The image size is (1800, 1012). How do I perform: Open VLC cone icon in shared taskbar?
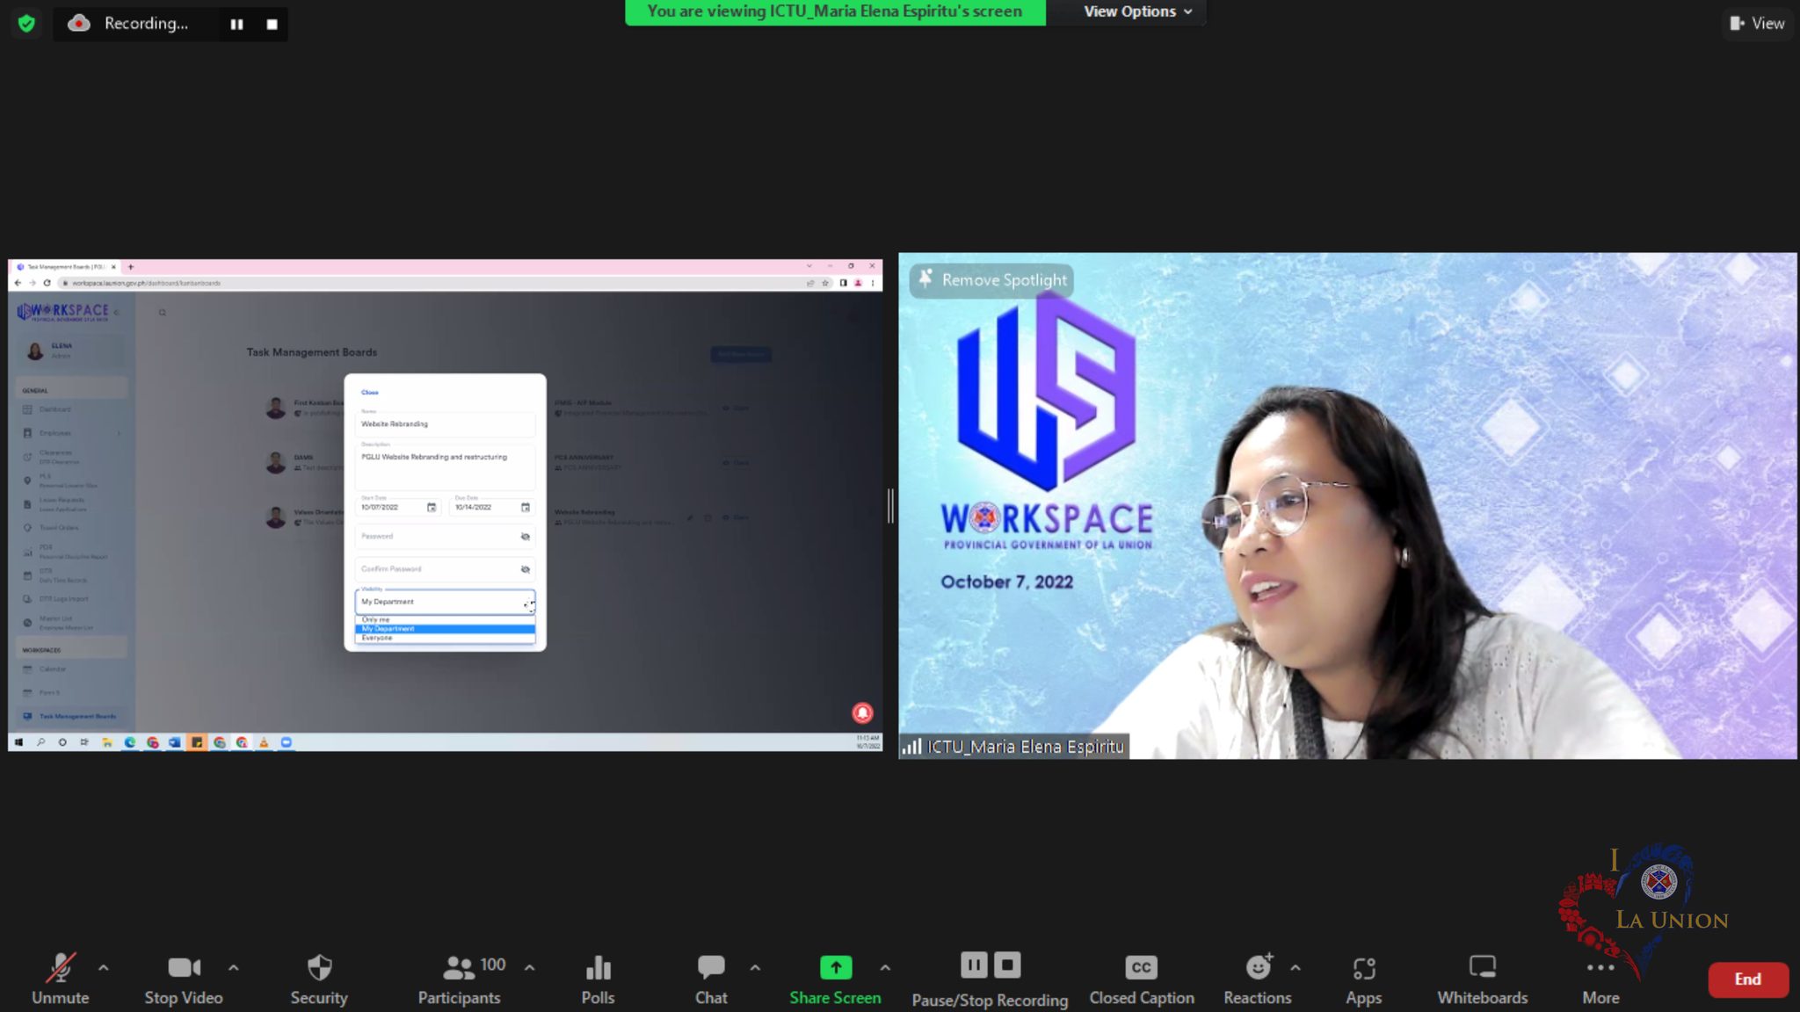(264, 742)
